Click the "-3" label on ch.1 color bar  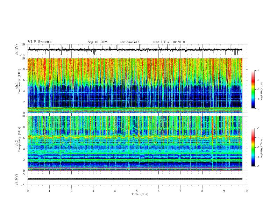click(258, 70)
